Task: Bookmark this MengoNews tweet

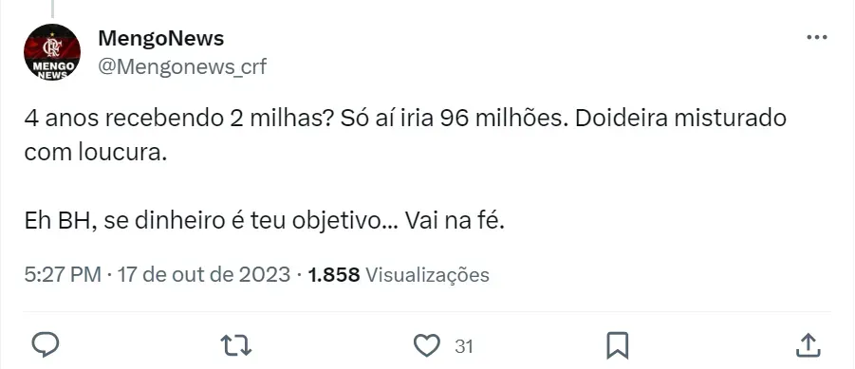Action: (617, 345)
